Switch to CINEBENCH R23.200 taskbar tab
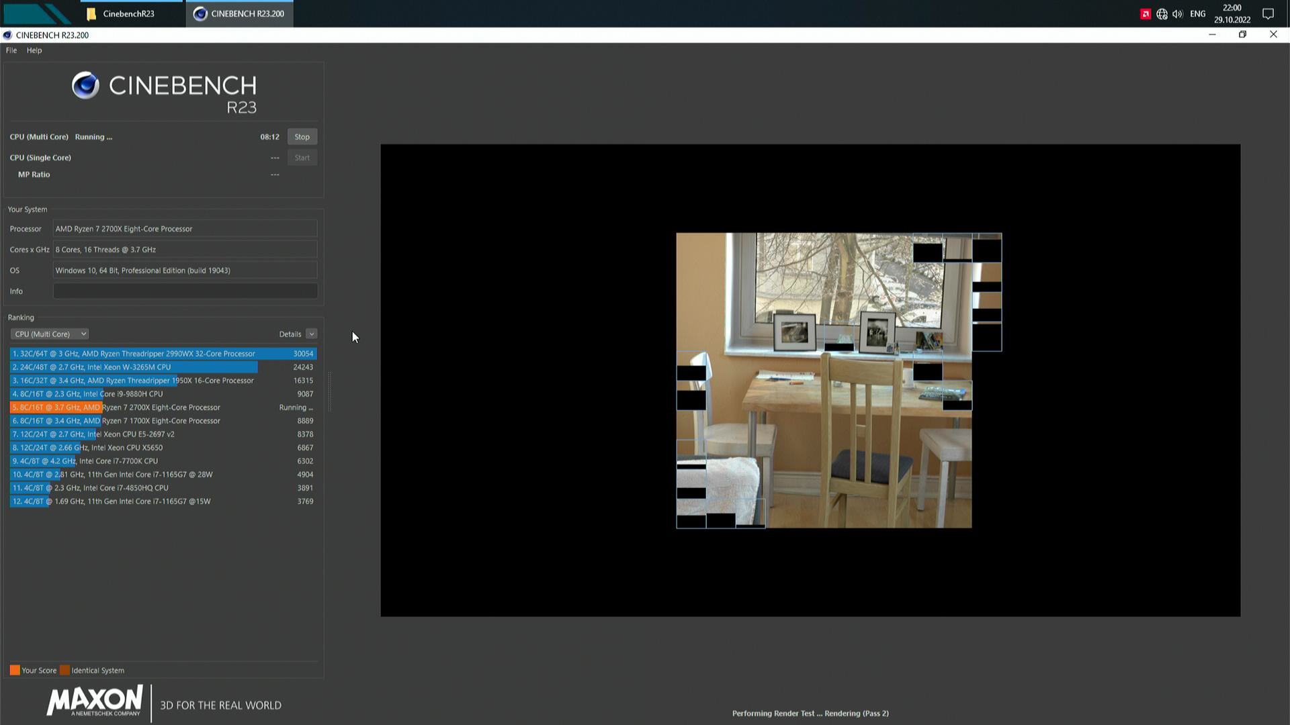1290x725 pixels. (x=240, y=14)
